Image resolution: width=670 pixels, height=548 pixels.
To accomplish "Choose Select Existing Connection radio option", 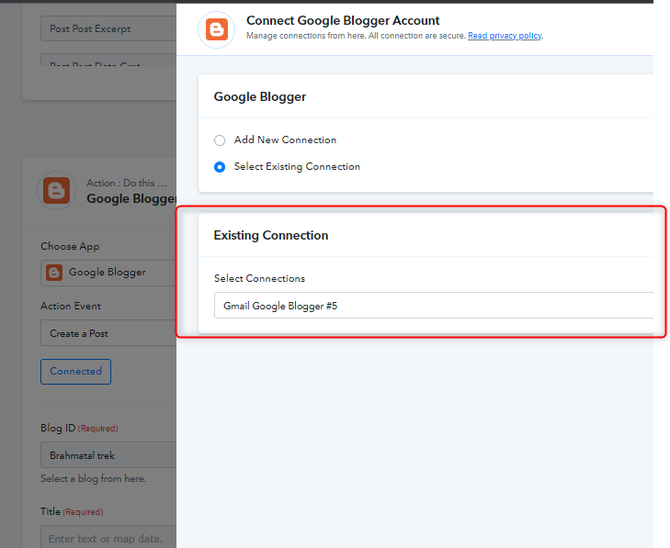I will pos(220,167).
